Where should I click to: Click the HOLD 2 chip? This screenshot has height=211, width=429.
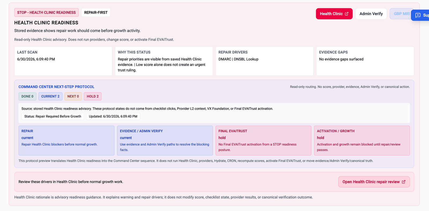[93, 97]
